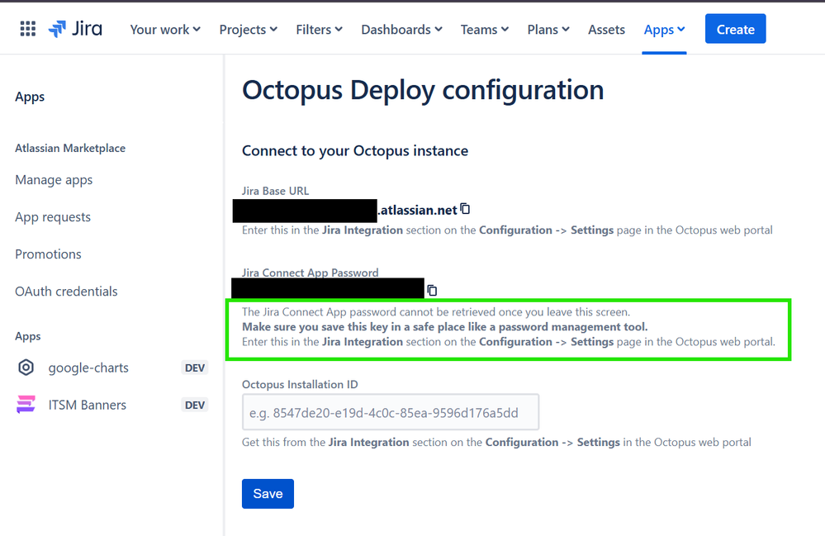Click the google-charts app icon

coord(26,368)
